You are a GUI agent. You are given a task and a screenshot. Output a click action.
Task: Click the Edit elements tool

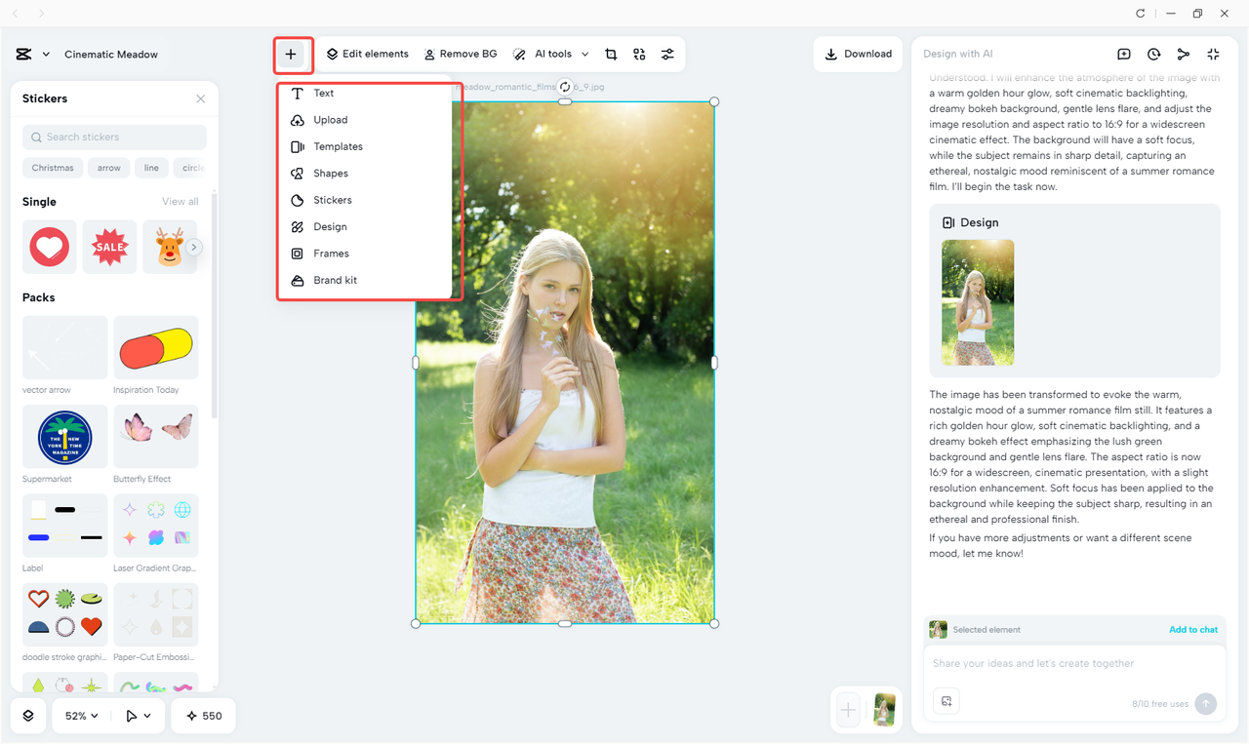tap(367, 54)
